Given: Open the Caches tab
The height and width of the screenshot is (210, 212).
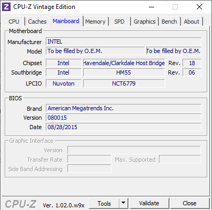Looking at the screenshot, I should point(37,22).
